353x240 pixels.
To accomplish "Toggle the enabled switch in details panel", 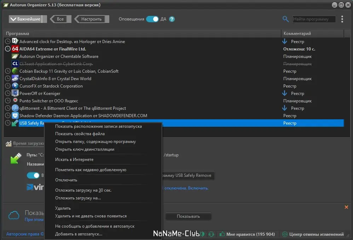I will 33,175.
